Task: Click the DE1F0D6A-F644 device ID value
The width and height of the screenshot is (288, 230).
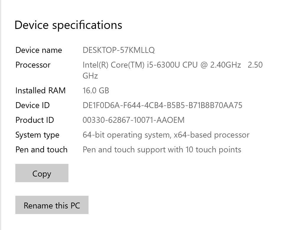Action: 162,105
